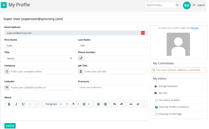Open the SU user avatar
The height and width of the screenshot is (129, 209).
pyautogui.click(x=187, y=5)
